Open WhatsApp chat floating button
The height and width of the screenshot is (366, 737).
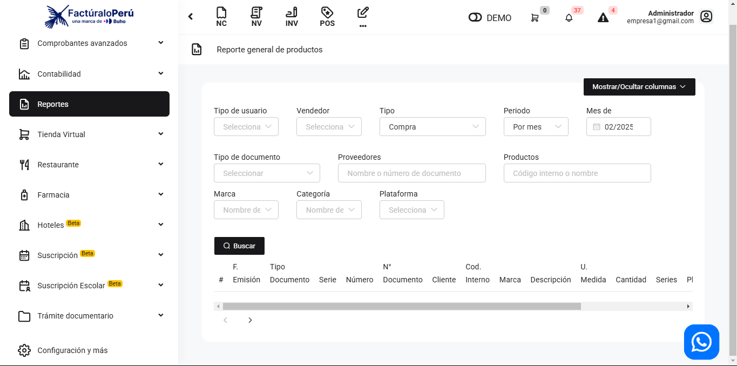701,342
